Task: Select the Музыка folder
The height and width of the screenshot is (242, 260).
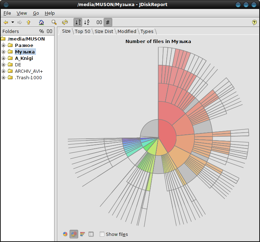Action: pyautogui.click(x=25, y=52)
